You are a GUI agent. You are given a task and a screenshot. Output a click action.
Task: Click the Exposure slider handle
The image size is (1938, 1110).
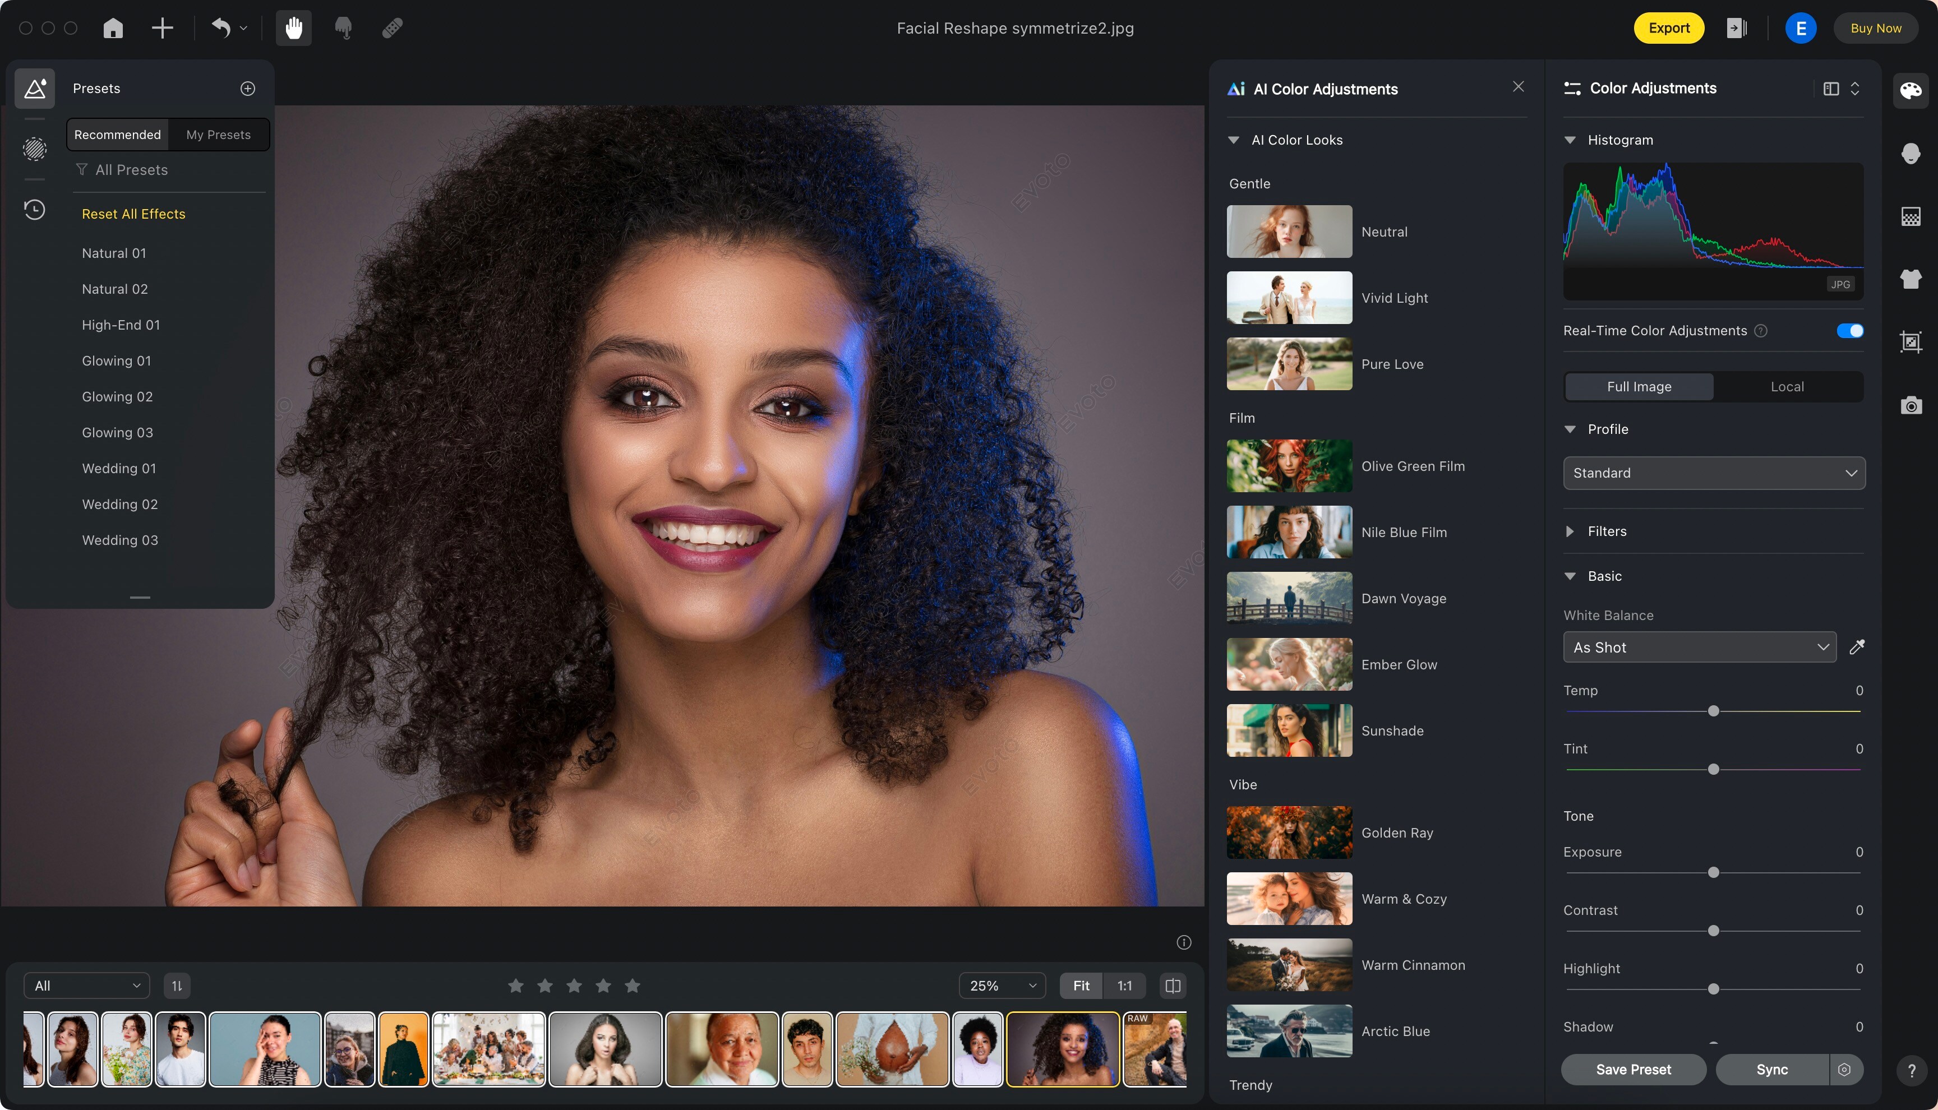tap(1713, 873)
